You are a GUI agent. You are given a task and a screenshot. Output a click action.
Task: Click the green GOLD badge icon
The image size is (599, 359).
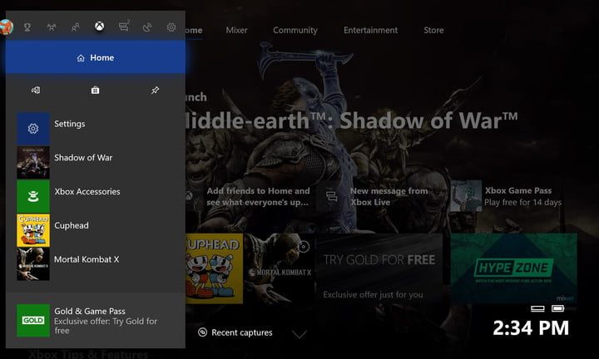click(x=33, y=321)
